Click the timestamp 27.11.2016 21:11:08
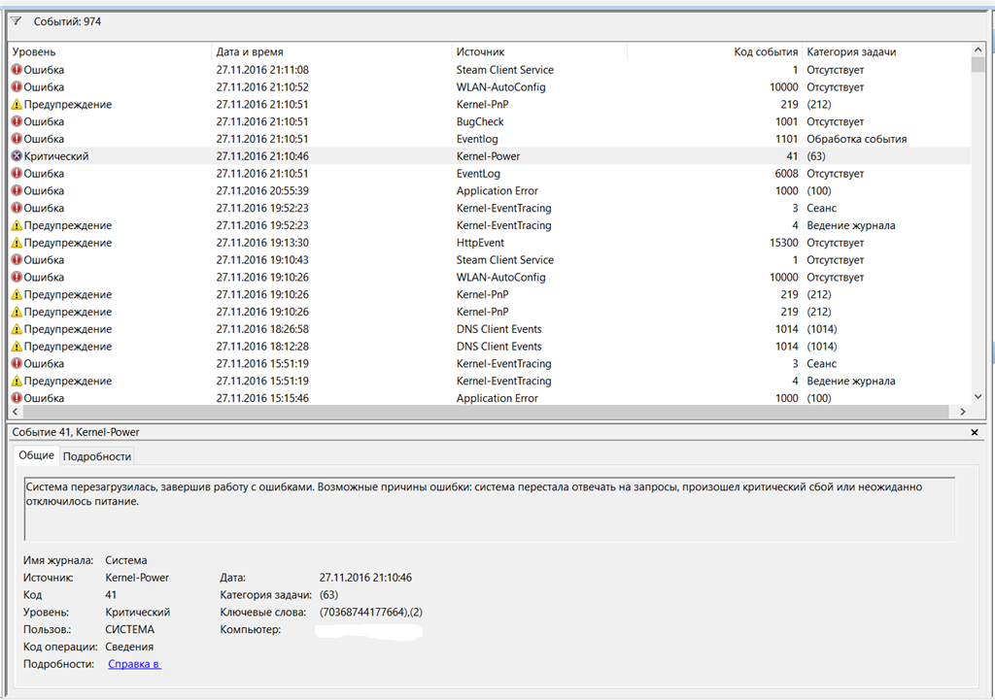 [262, 70]
